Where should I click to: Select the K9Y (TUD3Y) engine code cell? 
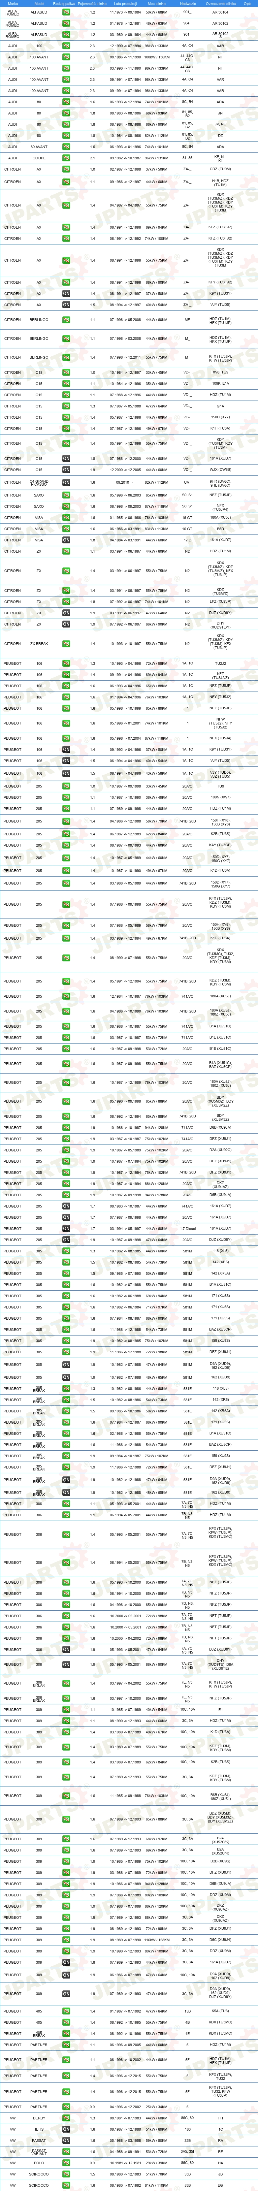(x=220, y=293)
